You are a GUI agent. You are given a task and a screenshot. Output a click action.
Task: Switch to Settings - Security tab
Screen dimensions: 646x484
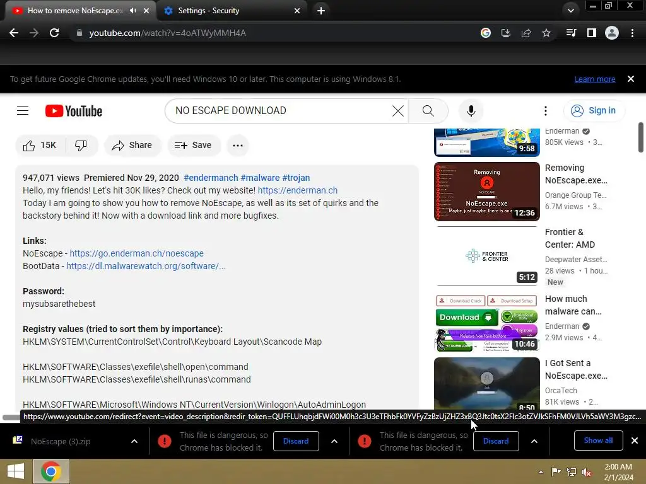208,11
